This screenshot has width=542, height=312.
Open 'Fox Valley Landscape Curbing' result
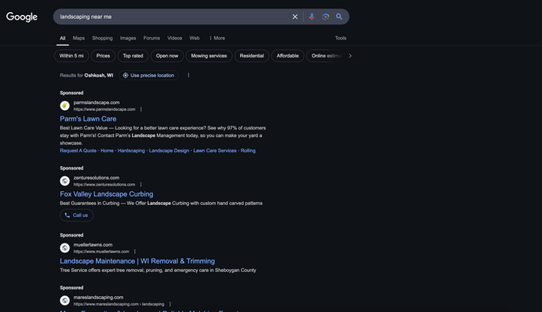[x=106, y=194]
